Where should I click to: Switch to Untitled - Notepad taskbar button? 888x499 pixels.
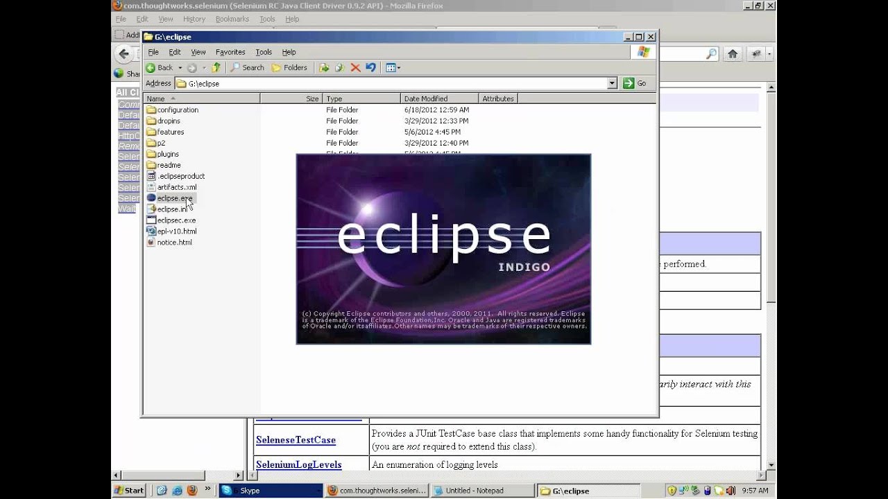(x=482, y=491)
